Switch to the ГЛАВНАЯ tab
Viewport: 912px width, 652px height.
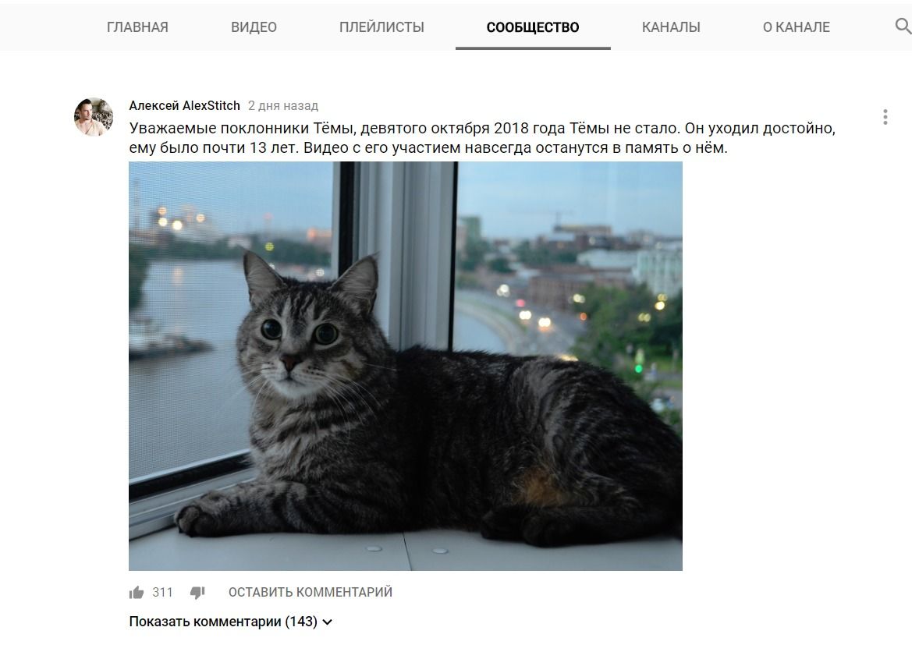(x=137, y=27)
